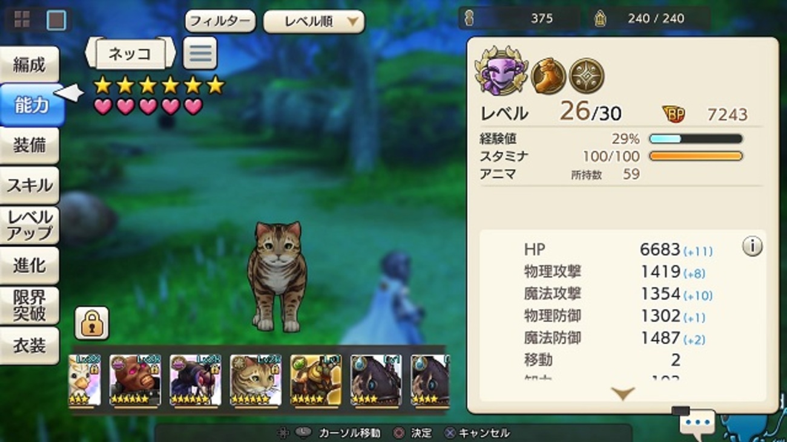787x442 pixels.
Task: Open the 編成 tab
Action: tap(30, 65)
